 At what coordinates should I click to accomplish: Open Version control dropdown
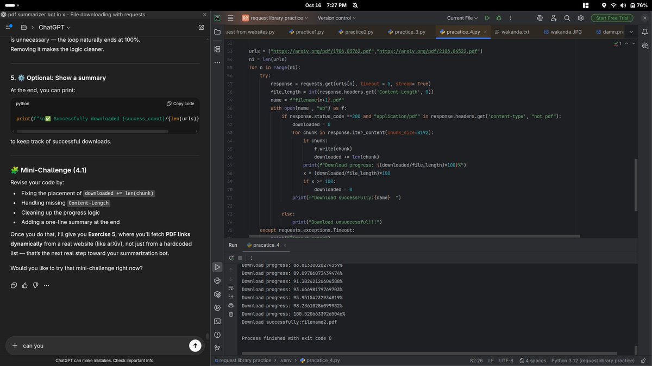[337, 18]
